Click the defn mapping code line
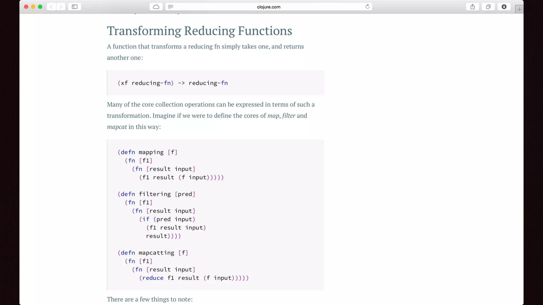This screenshot has height=305, width=543. [147, 152]
